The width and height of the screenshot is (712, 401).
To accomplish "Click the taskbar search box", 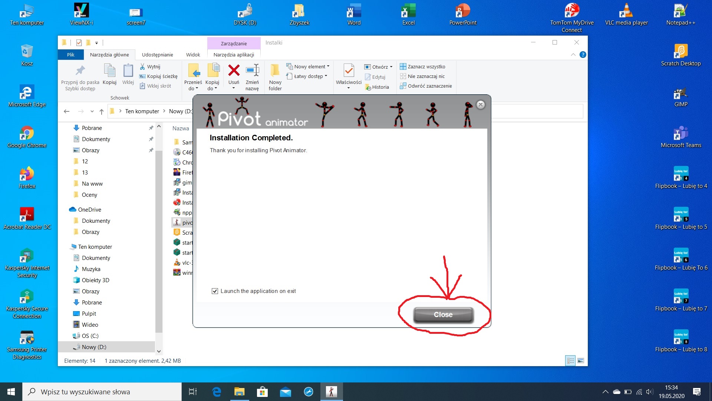I will tap(102, 392).
